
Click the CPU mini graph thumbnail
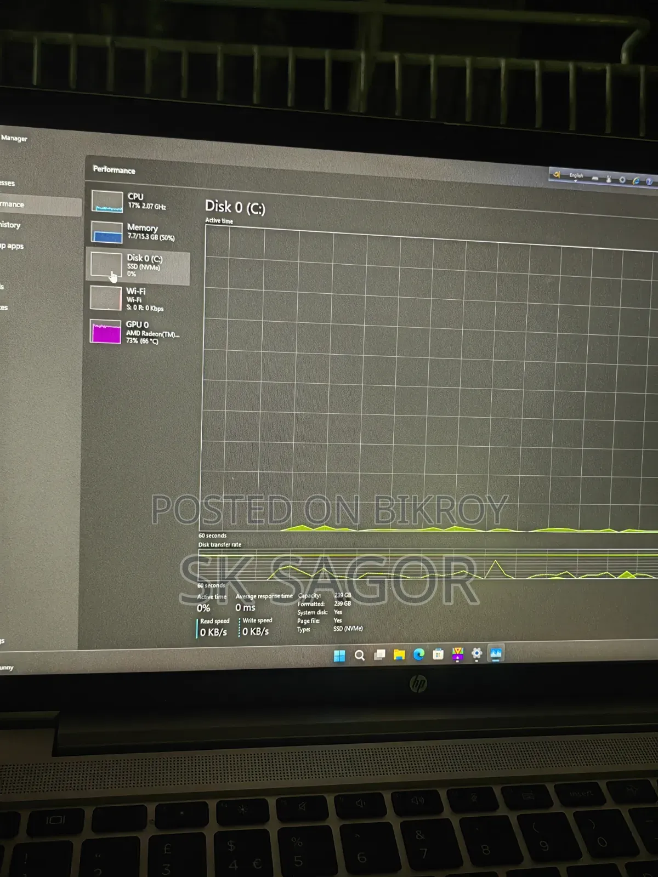pyautogui.click(x=107, y=201)
